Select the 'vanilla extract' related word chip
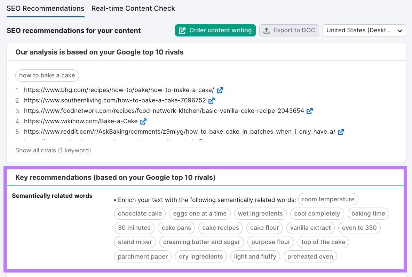This screenshot has height=277, width=412. click(x=310, y=228)
